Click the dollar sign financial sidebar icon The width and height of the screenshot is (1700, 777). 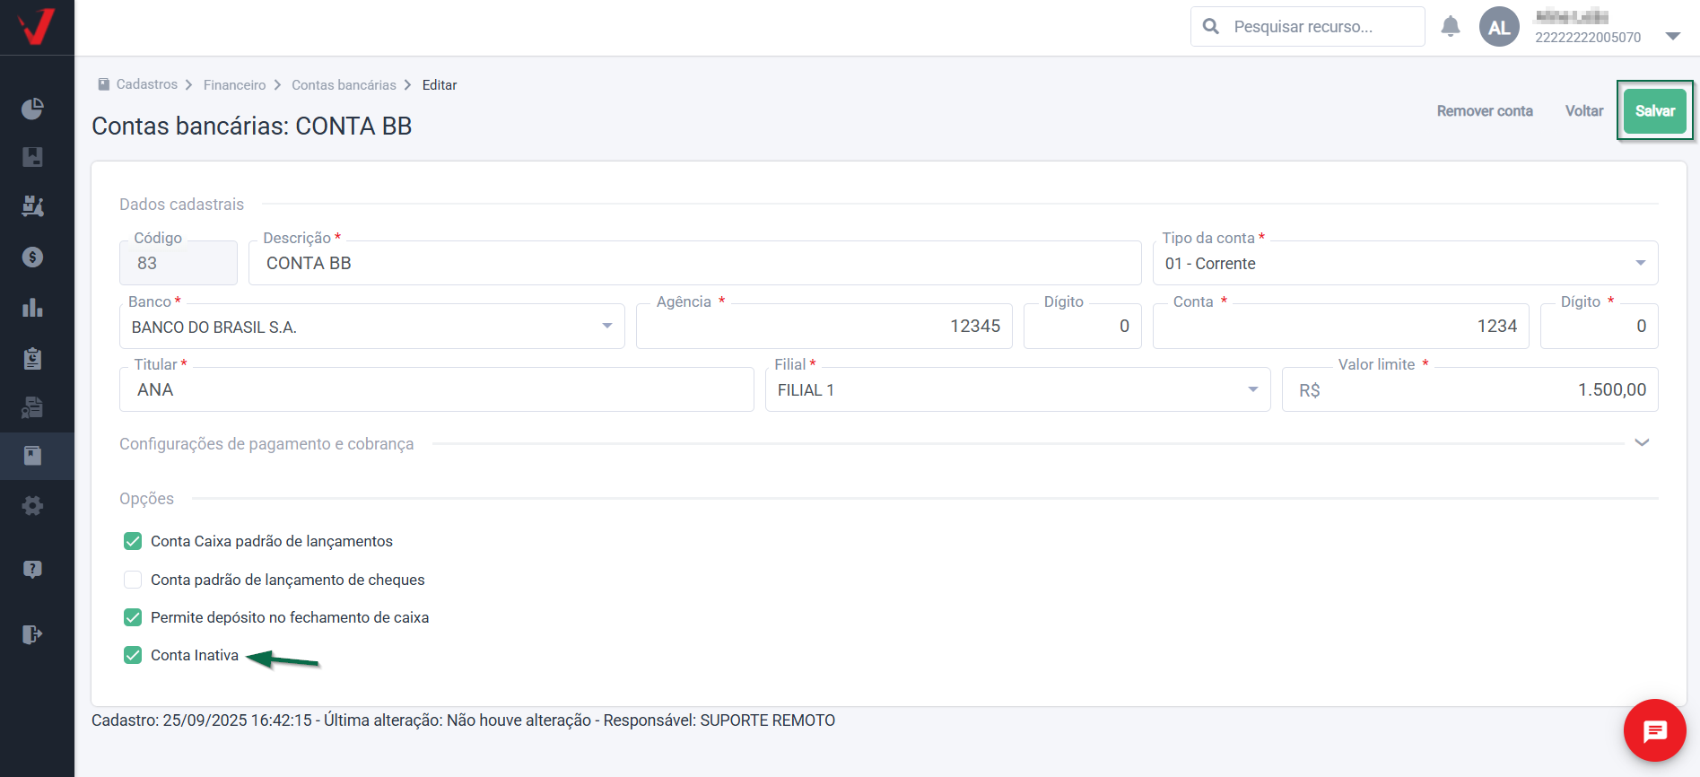coord(32,258)
